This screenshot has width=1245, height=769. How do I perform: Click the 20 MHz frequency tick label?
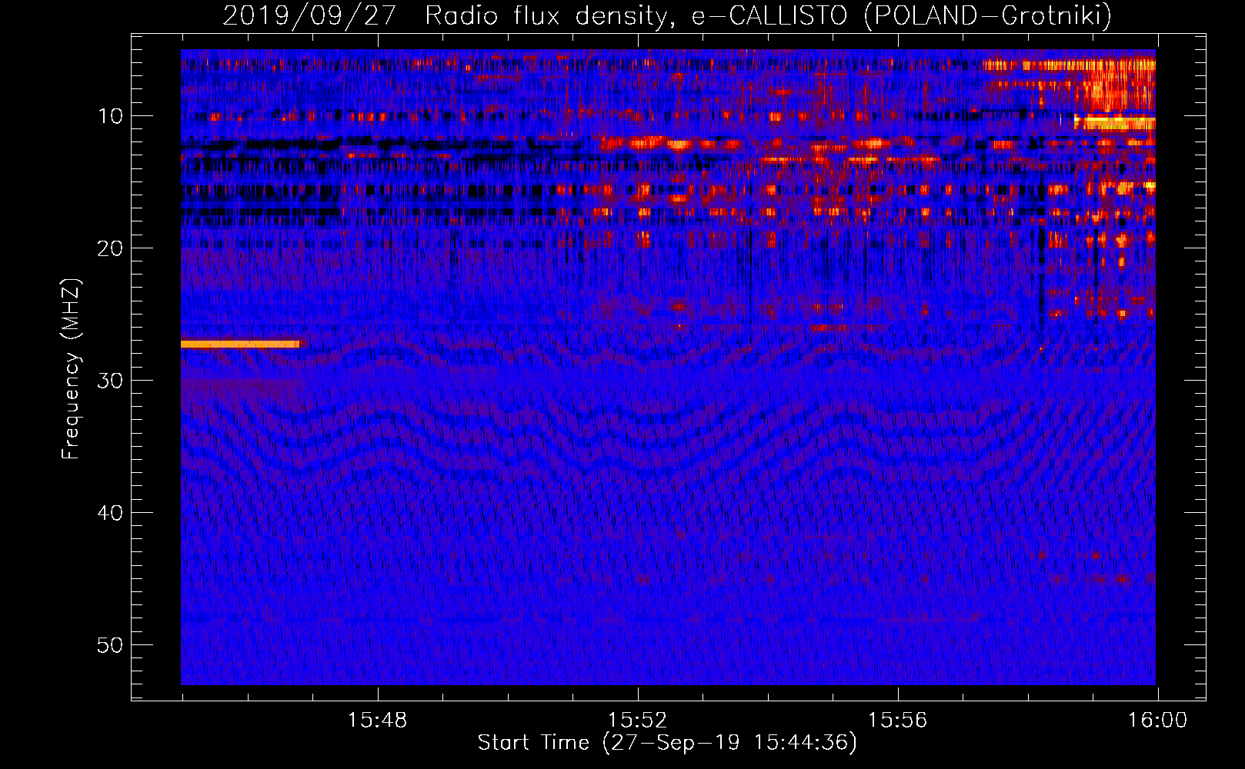(x=110, y=248)
